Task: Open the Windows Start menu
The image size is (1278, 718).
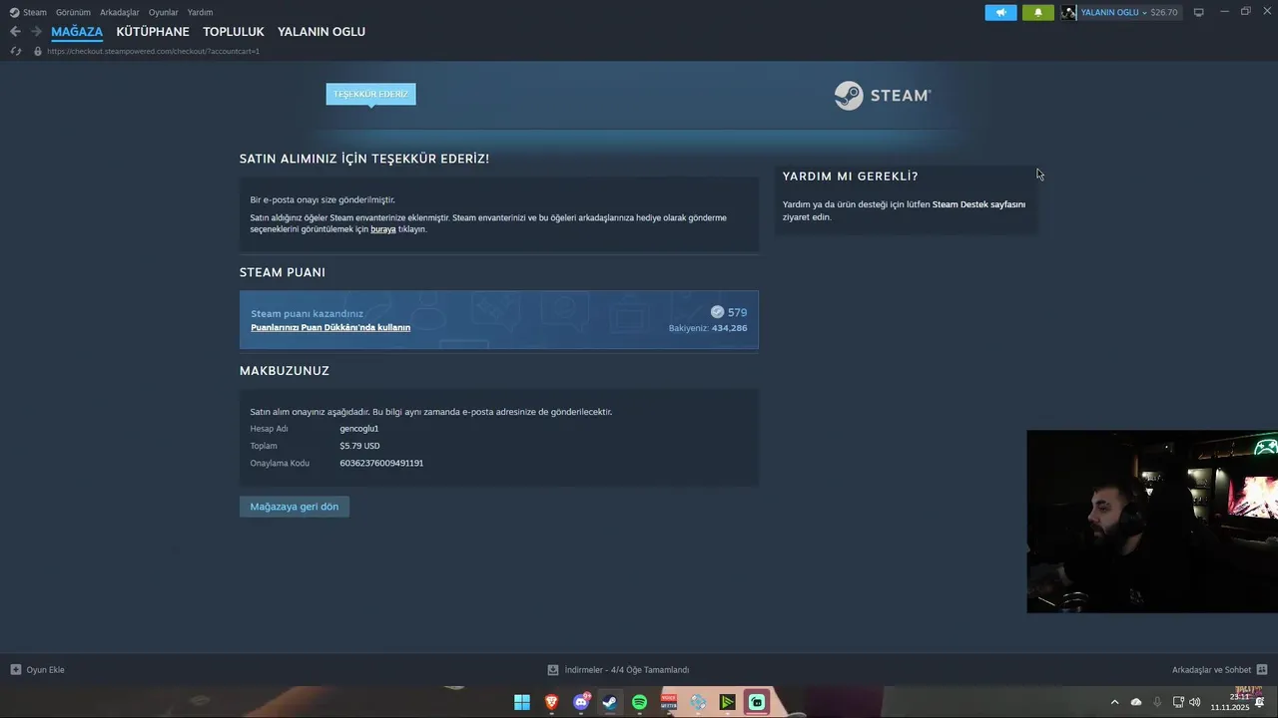Action: (x=522, y=702)
